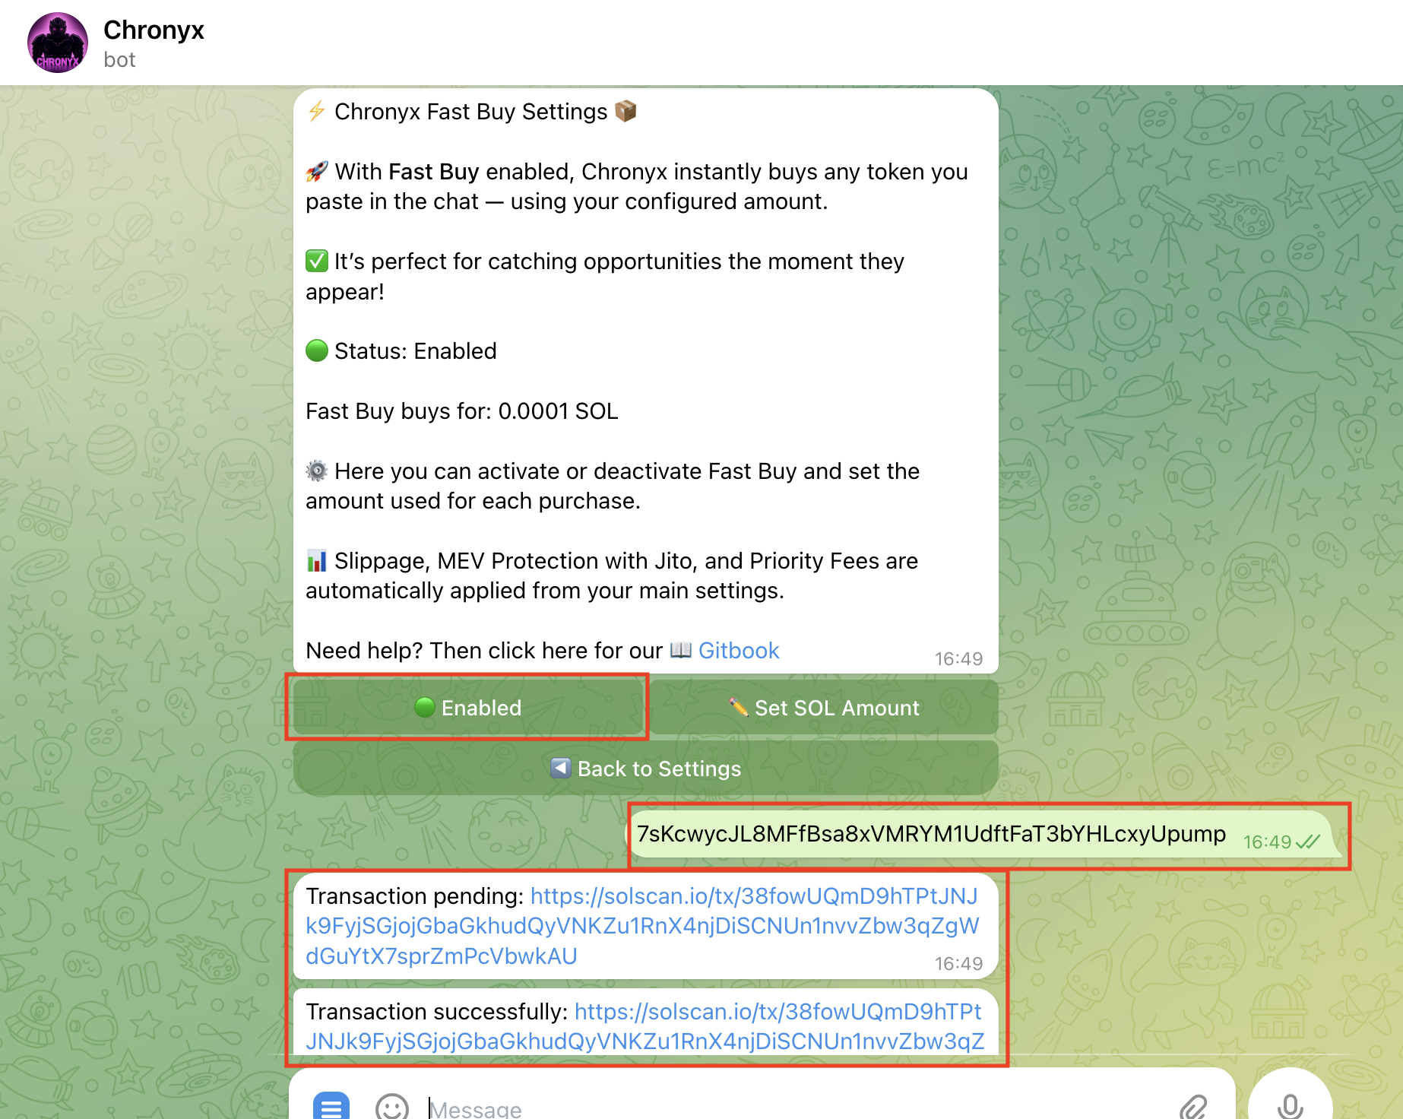Viewport: 1403px width, 1119px height.
Task: Open the Gitbook help link
Action: tap(739, 650)
